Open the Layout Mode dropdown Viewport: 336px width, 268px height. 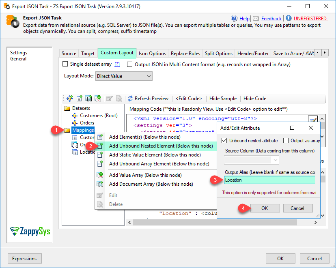pos(124,76)
